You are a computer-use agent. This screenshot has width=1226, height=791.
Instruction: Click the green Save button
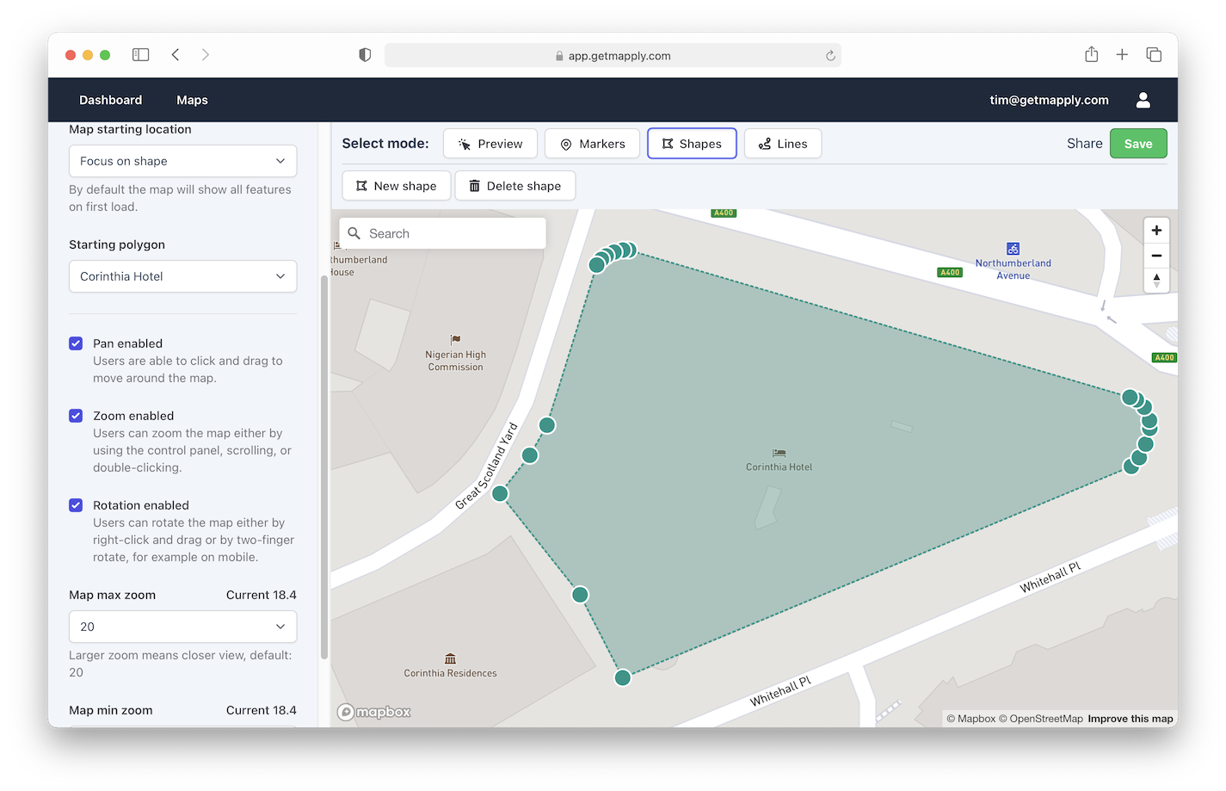tap(1138, 144)
